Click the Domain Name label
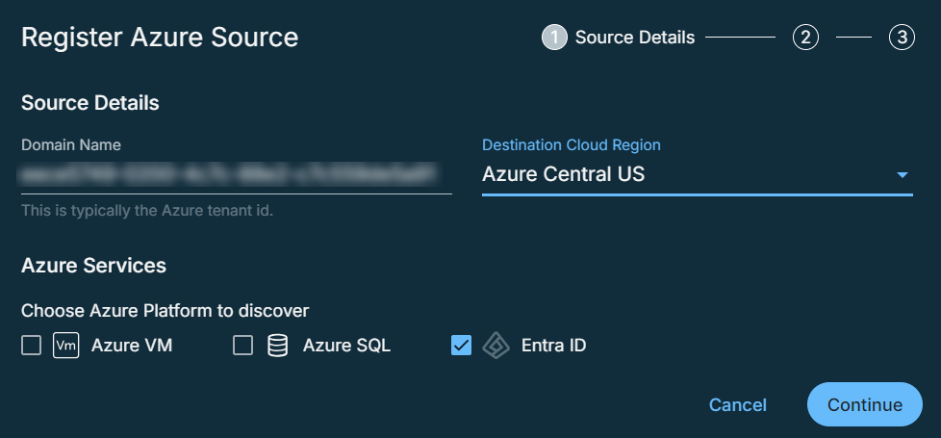 [71, 144]
